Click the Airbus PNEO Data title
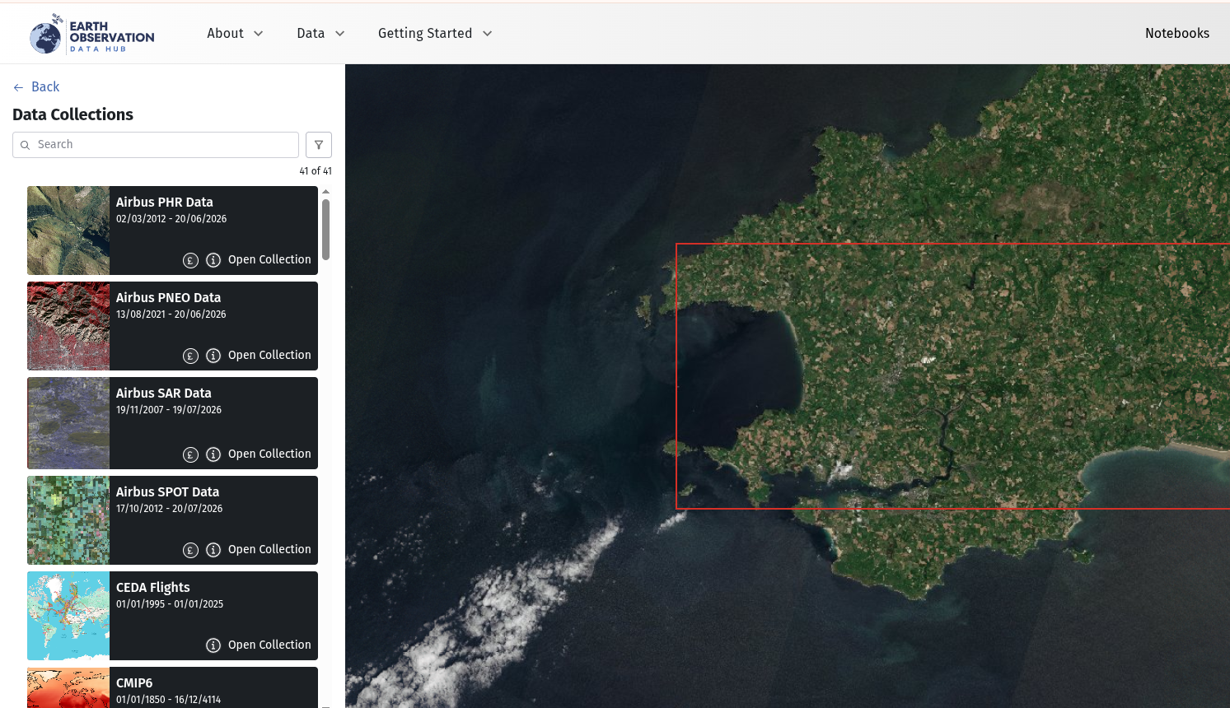 pyautogui.click(x=169, y=298)
